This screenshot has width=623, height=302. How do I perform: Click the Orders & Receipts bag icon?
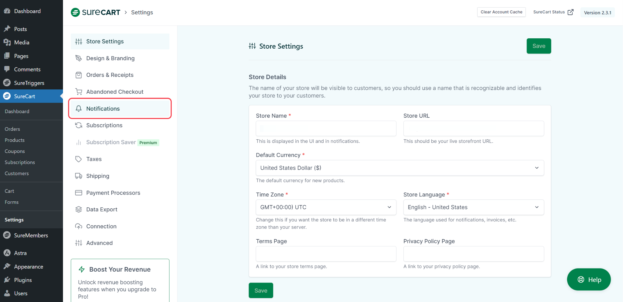[x=78, y=75]
